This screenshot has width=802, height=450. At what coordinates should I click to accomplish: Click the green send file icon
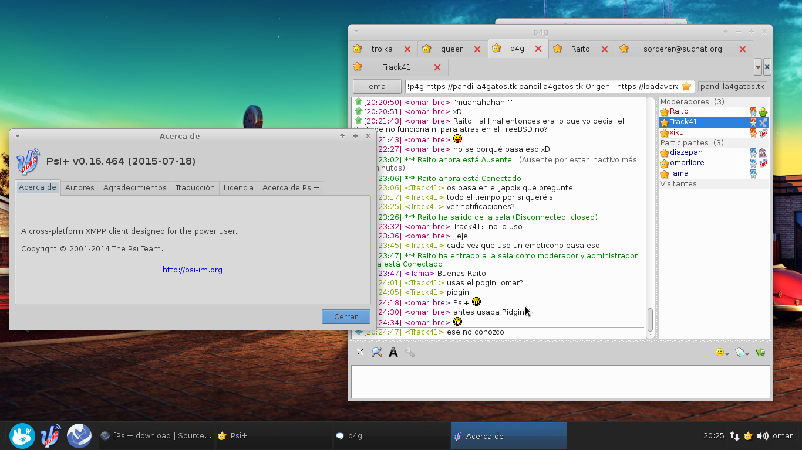point(760,352)
